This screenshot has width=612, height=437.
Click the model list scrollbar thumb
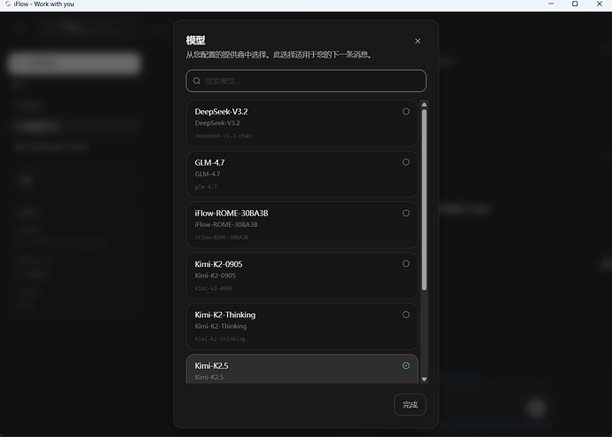click(x=424, y=199)
